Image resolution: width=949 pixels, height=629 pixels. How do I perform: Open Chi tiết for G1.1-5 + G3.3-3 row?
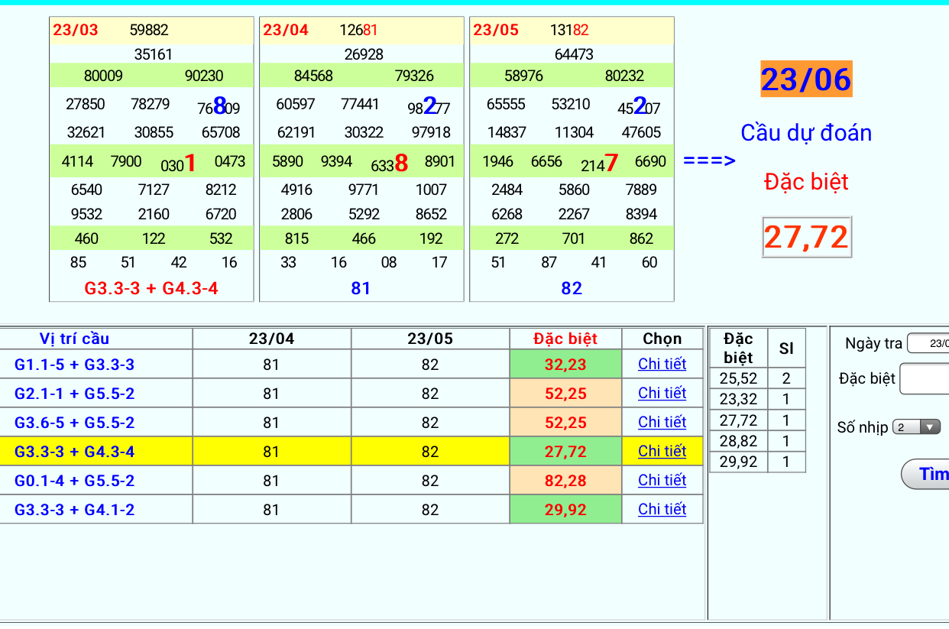click(x=662, y=365)
